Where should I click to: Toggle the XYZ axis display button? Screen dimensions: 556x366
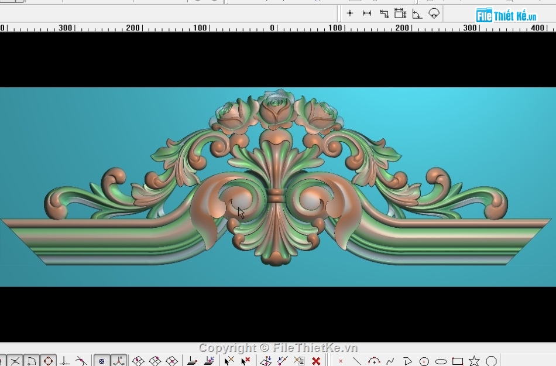[x=119, y=361]
